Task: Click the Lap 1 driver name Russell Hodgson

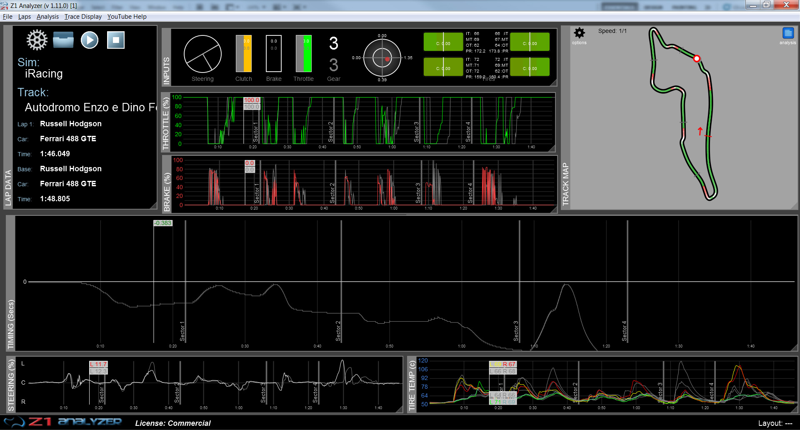Action: tap(71, 124)
